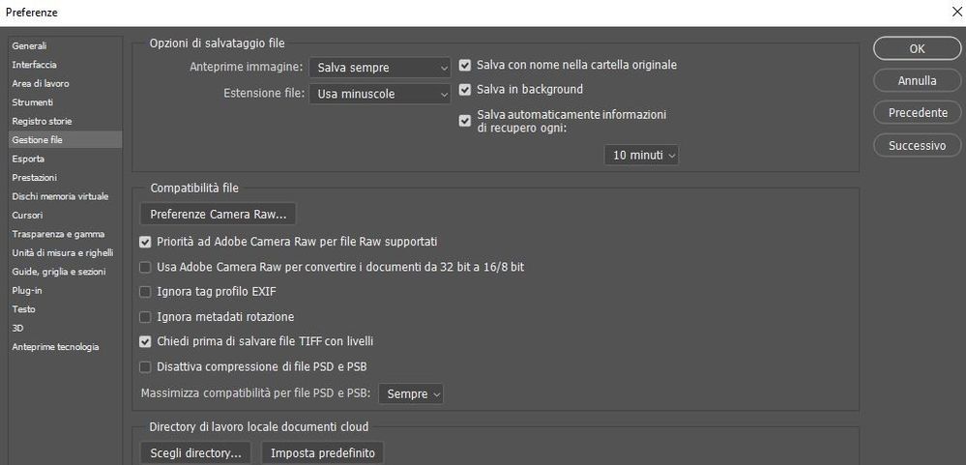Open the Estensione file dropdown
966x465 pixels.
point(380,94)
